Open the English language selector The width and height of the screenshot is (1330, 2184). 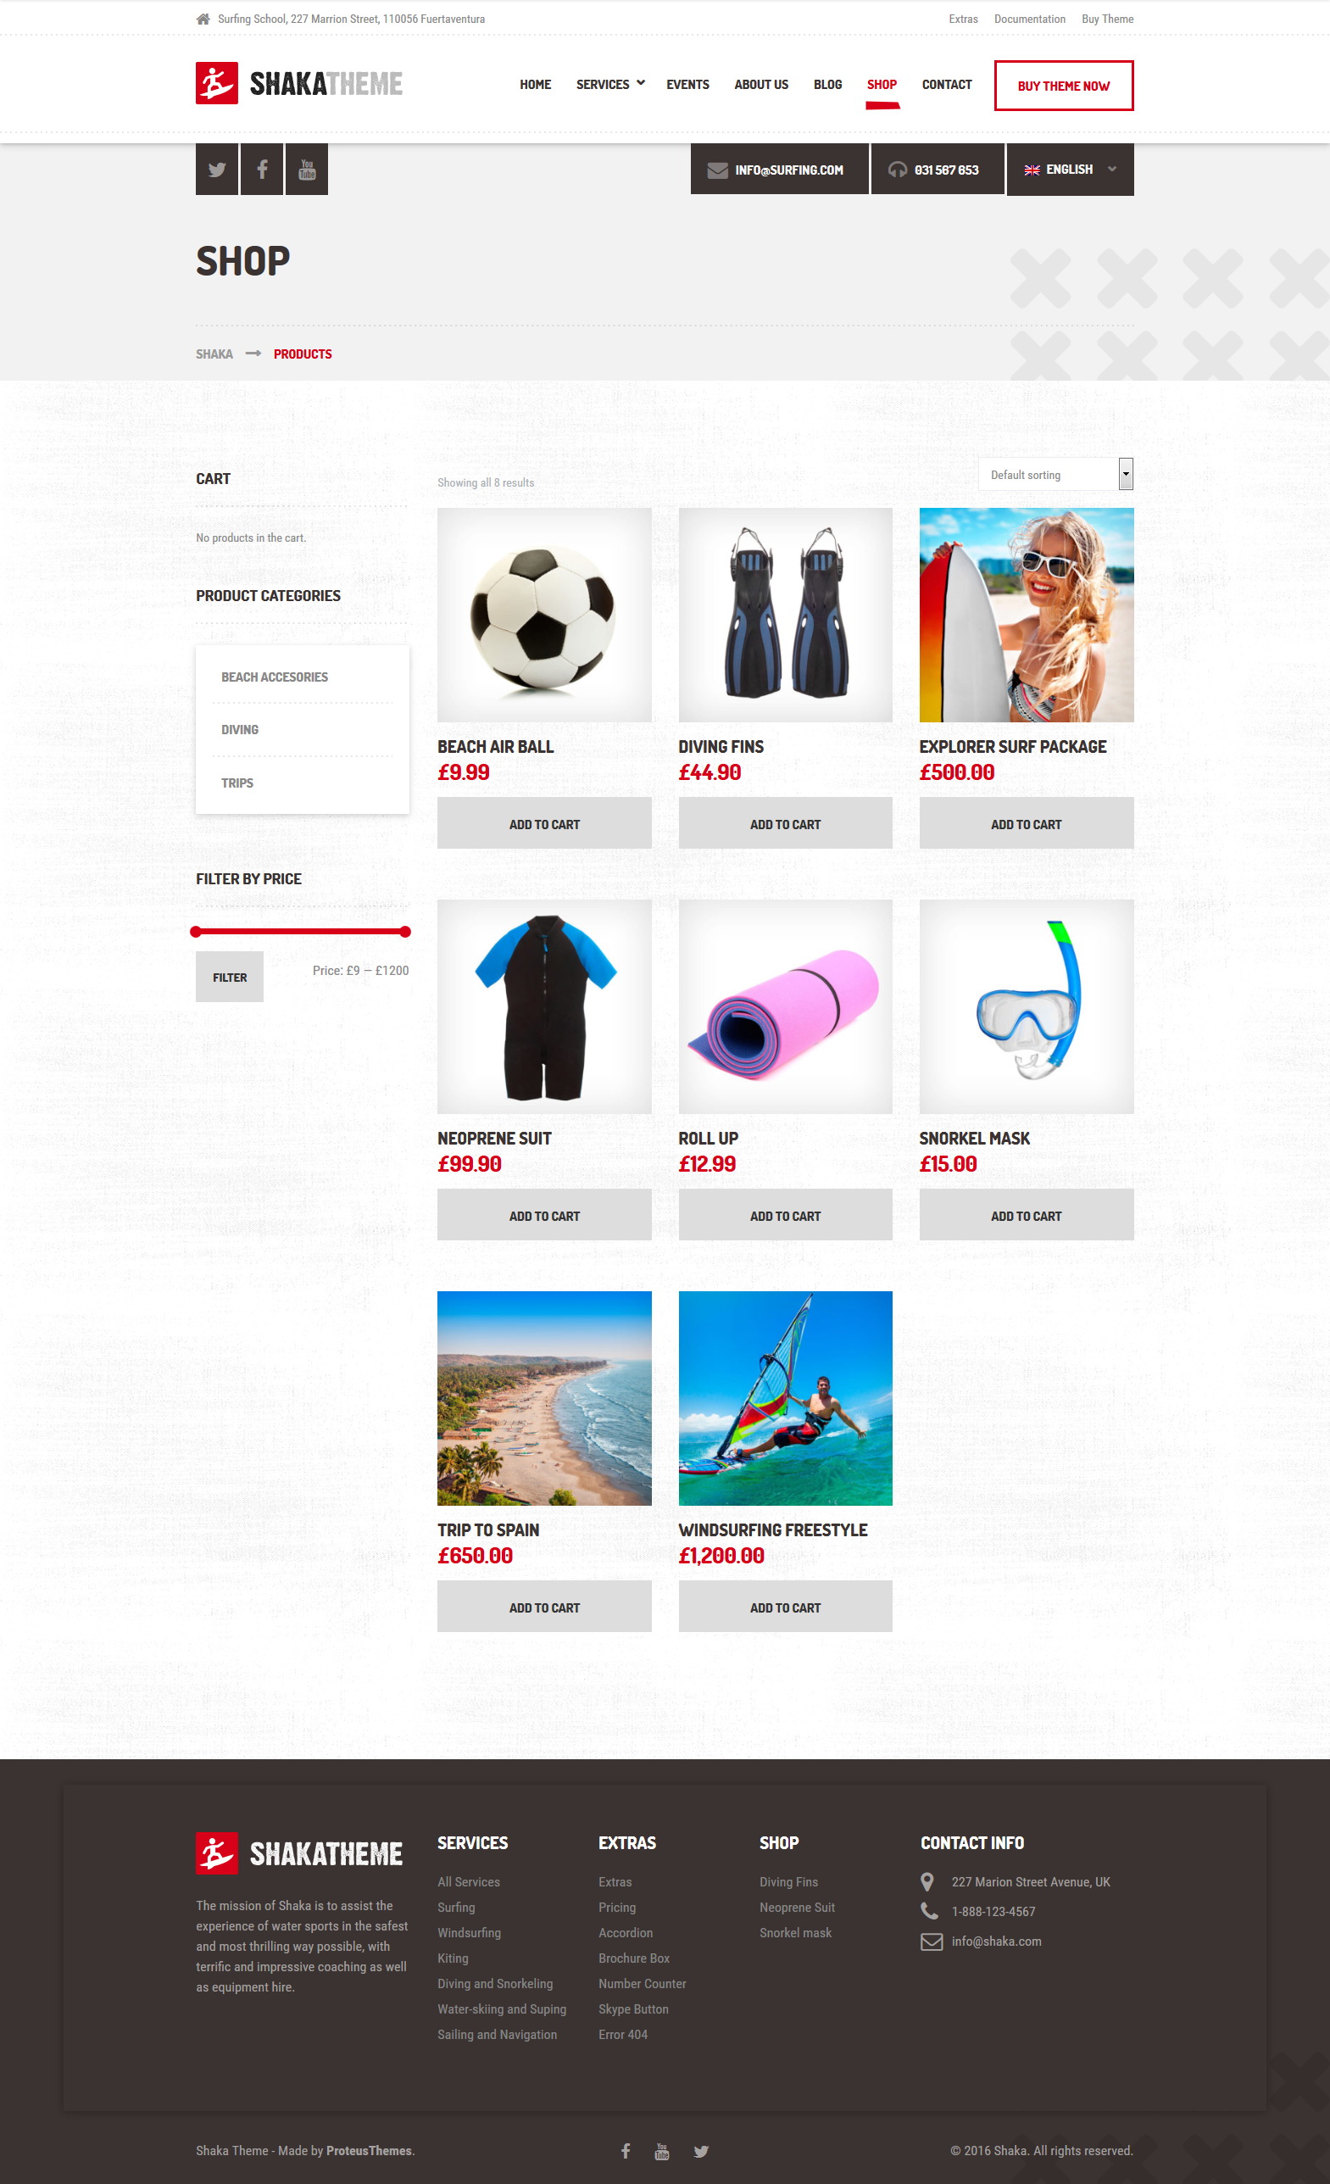[1071, 170]
